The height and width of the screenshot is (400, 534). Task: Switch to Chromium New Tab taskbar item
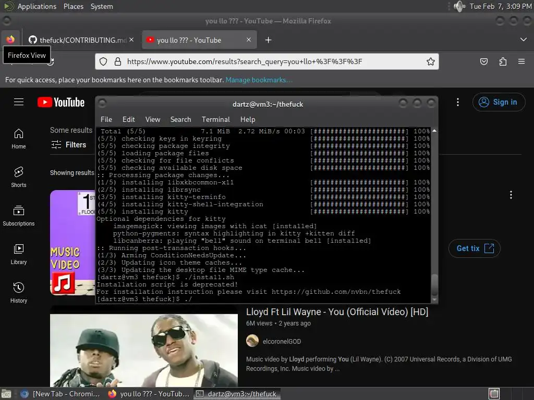[60, 394]
